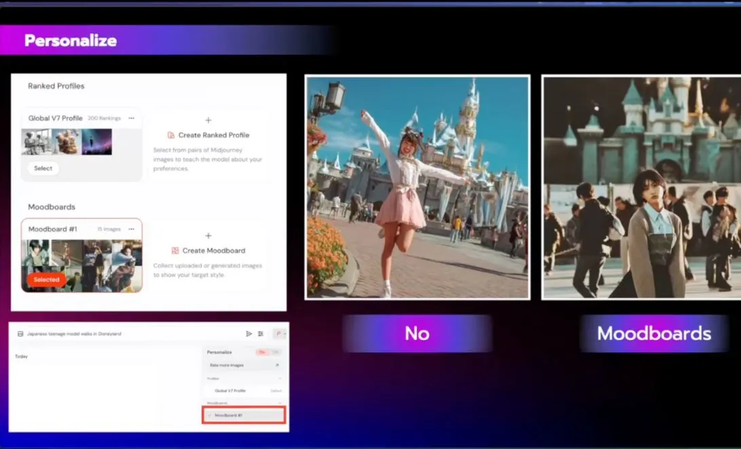Switch the Personalize toggle to Off

(276, 352)
